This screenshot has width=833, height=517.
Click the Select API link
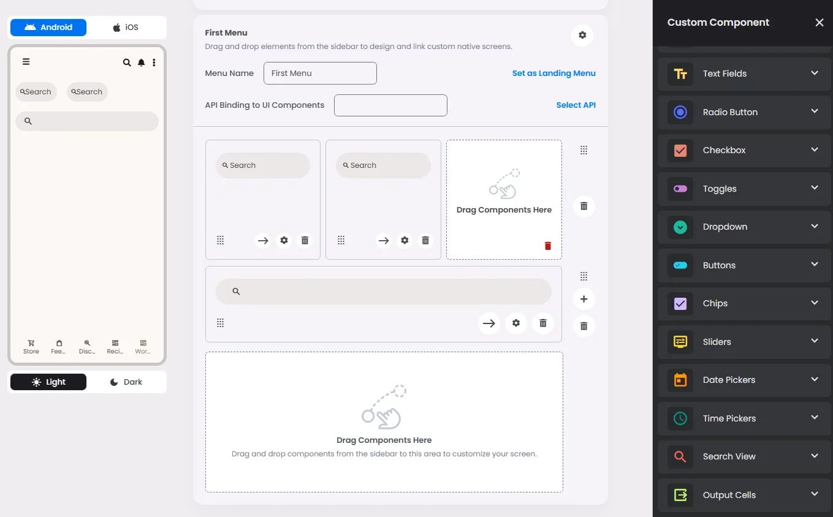tap(576, 105)
